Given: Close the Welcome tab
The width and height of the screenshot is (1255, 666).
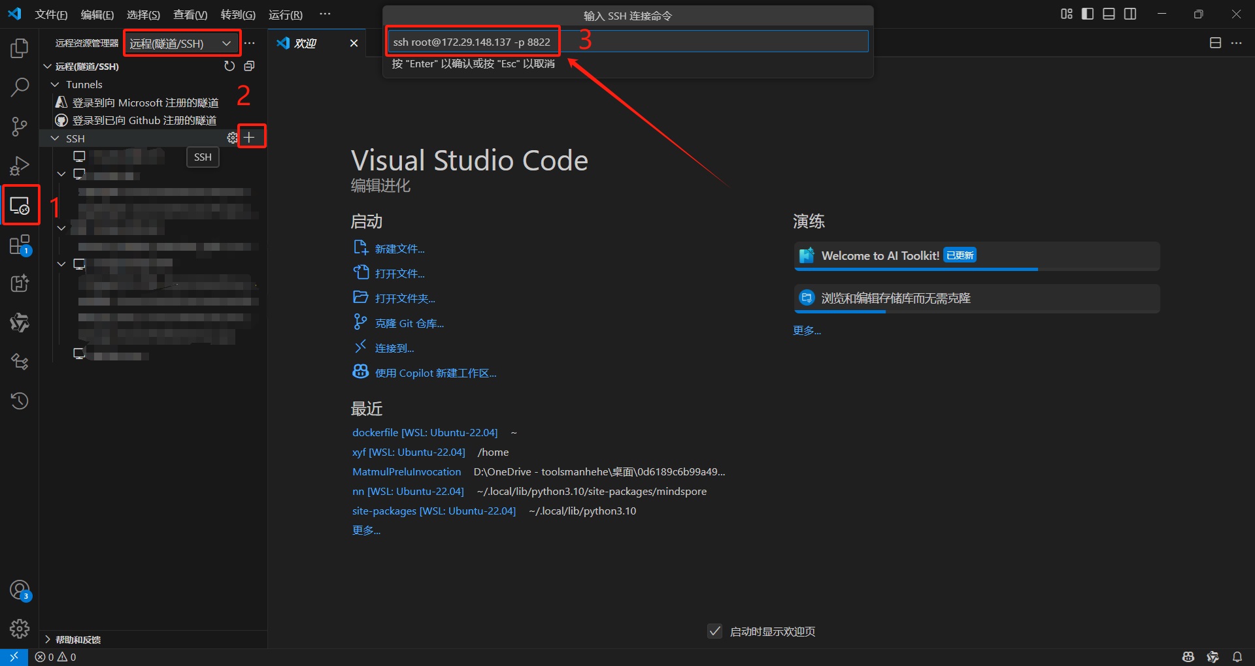Looking at the screenshot, I should click(354, 43).
